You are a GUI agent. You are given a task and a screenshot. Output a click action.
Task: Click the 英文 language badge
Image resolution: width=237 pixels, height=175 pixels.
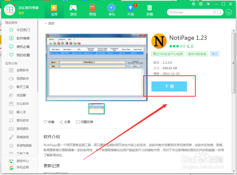click(215, 54)
